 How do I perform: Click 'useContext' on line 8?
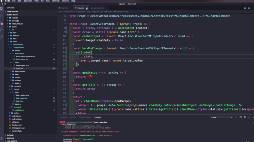tap(126, 28)
